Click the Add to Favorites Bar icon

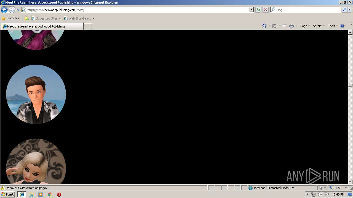pyautogui.click(x=26, y=18)
